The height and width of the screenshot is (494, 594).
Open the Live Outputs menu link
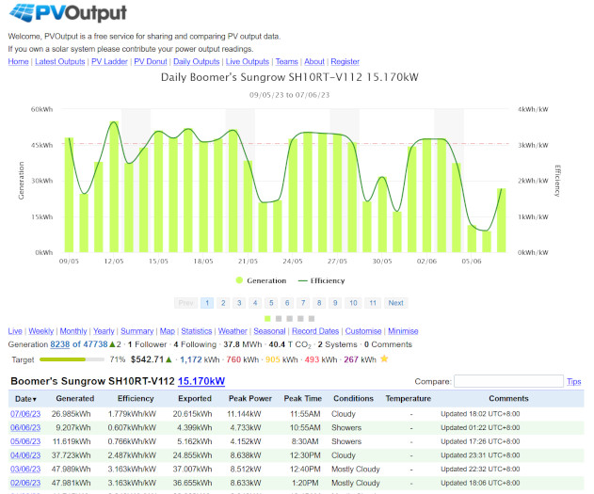pos(248,62)
